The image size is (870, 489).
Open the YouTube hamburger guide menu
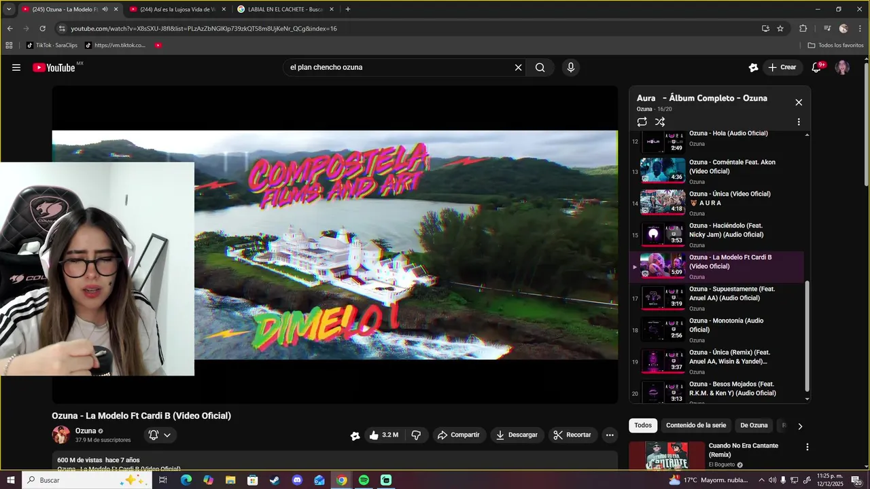click(16, 67)
